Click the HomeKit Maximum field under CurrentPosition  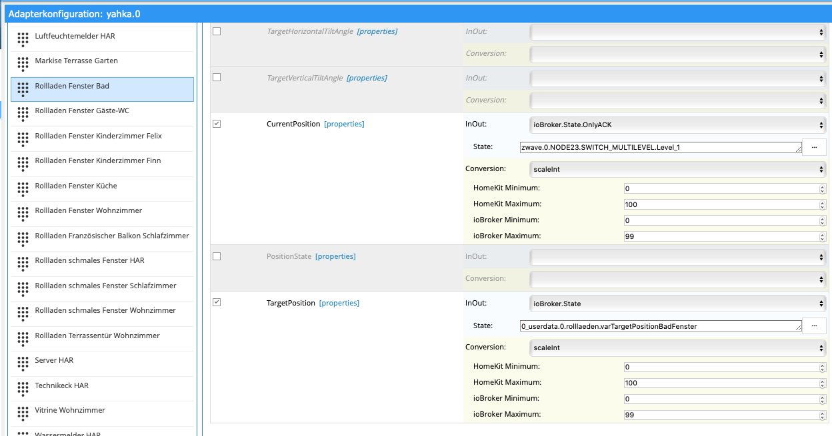725,204
